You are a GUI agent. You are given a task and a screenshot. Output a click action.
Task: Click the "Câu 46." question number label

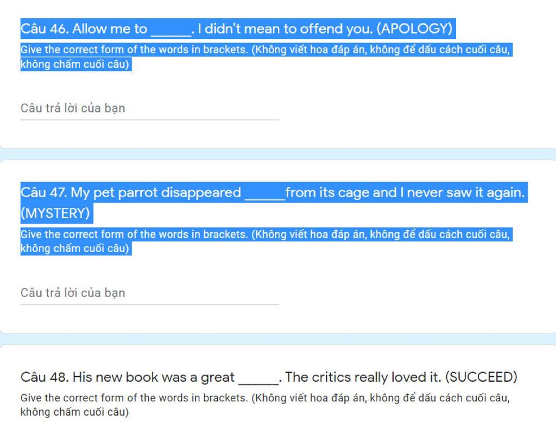(x=45, y=28)
